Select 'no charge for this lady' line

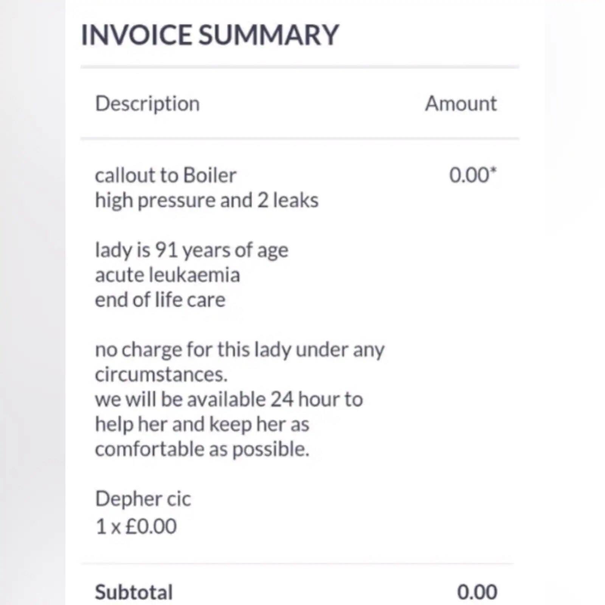pos(239,350)
